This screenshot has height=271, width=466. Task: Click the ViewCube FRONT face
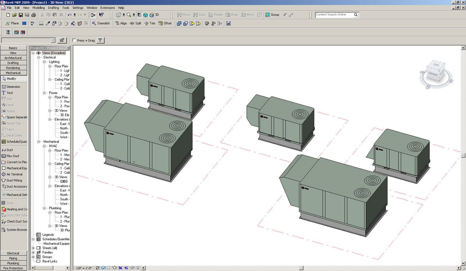(x=433, y=74)
